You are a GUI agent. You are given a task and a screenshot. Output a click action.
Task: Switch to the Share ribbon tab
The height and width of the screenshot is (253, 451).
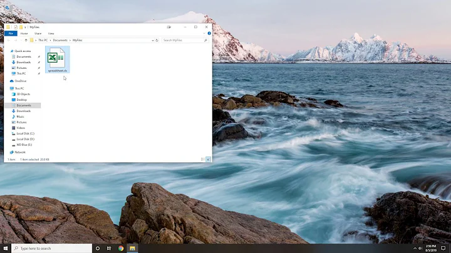[x=38, y=34]
